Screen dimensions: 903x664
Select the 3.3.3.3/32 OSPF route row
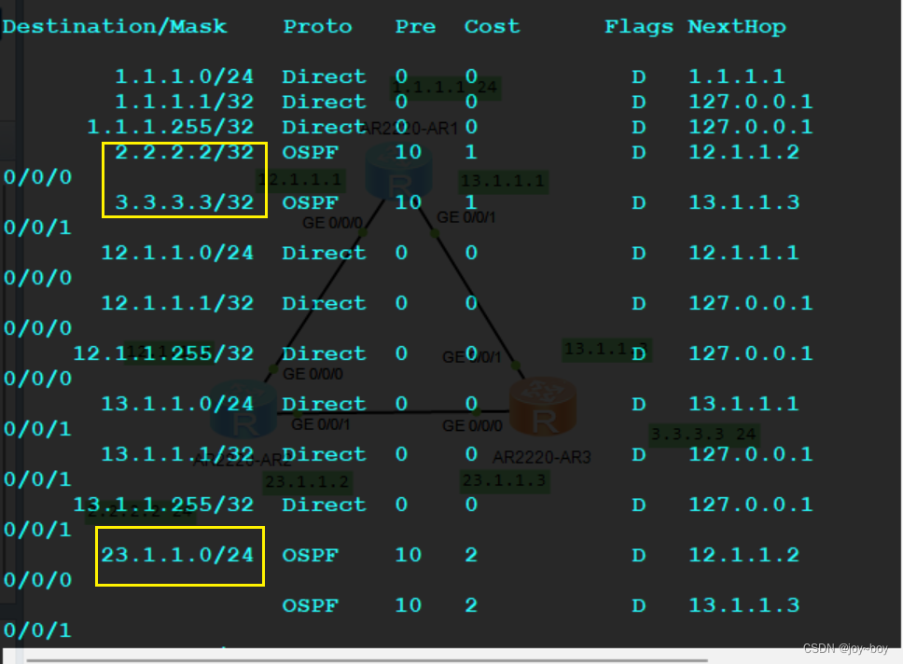click(x=184, y=202)
